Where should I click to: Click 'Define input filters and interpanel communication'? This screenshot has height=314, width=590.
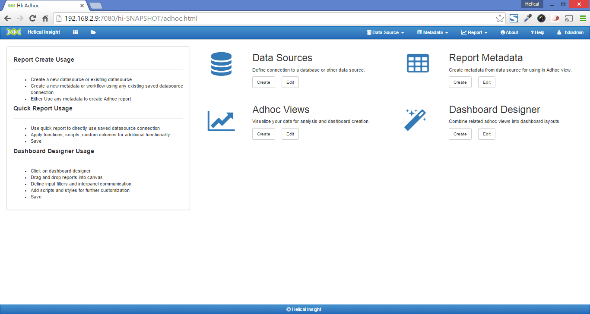point(81,184)
